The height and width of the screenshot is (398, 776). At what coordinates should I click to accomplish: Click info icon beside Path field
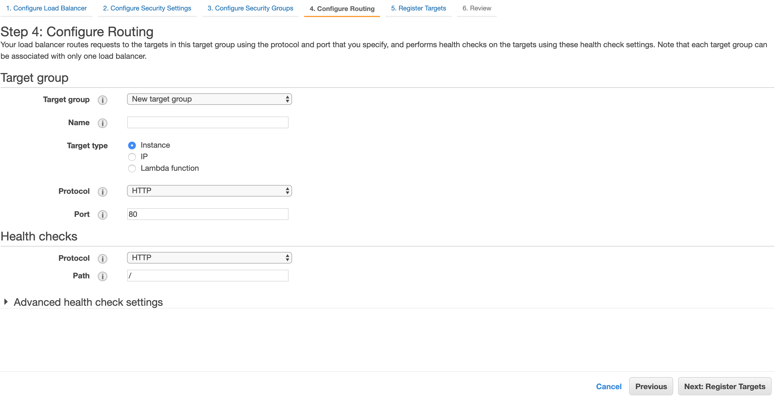click(x=102, y=276)
